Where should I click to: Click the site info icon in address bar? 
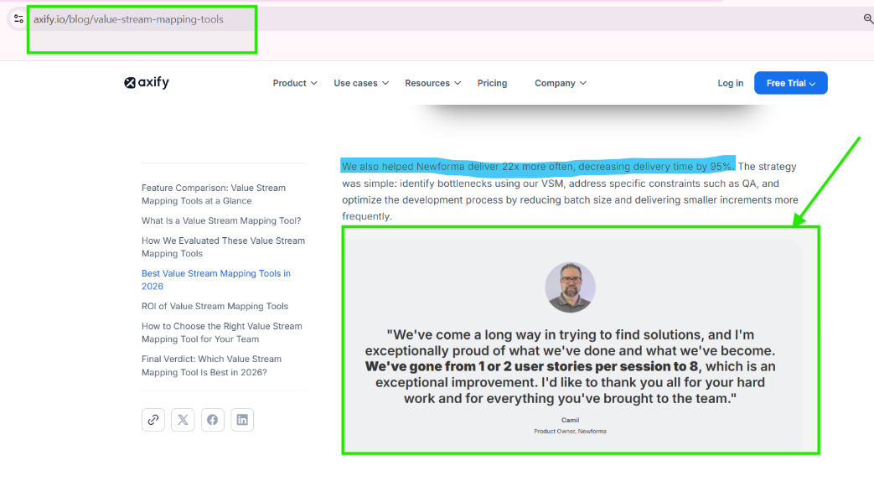click(18, 19)
